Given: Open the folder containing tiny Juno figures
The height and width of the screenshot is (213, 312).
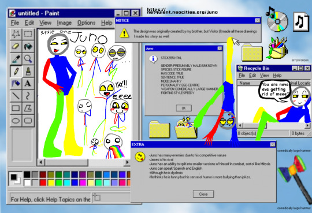Looking at the screenshot, I should click(x=185, y=128).
